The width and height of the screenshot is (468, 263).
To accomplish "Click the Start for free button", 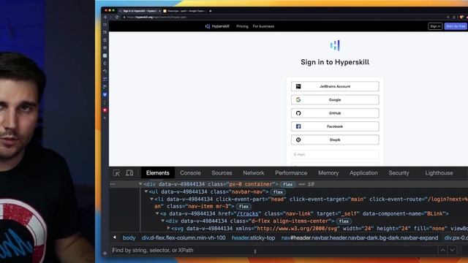I will tap(456, 26).
